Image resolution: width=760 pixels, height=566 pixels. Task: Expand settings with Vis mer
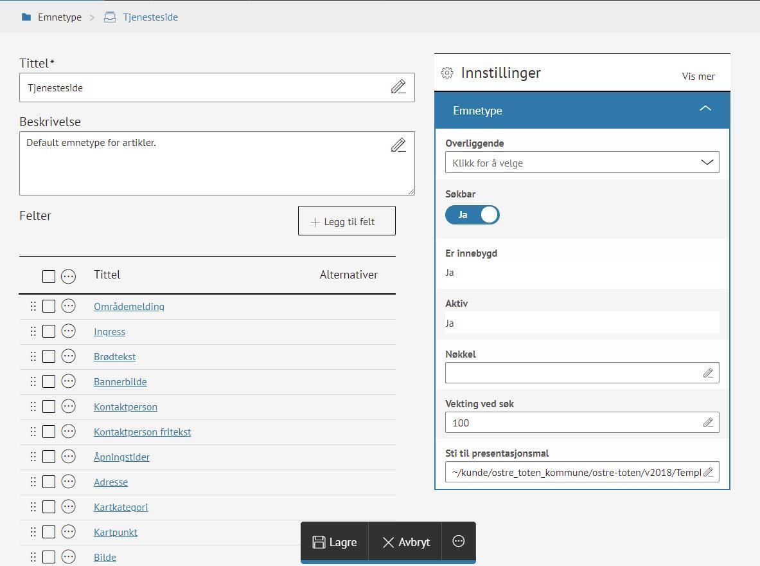point(698,77)
